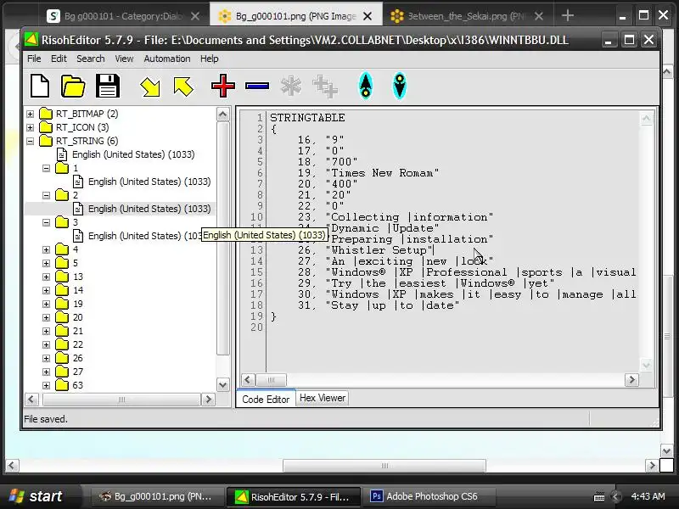
Task: Save with the floppy disk icon
Action: click(108, 86)
